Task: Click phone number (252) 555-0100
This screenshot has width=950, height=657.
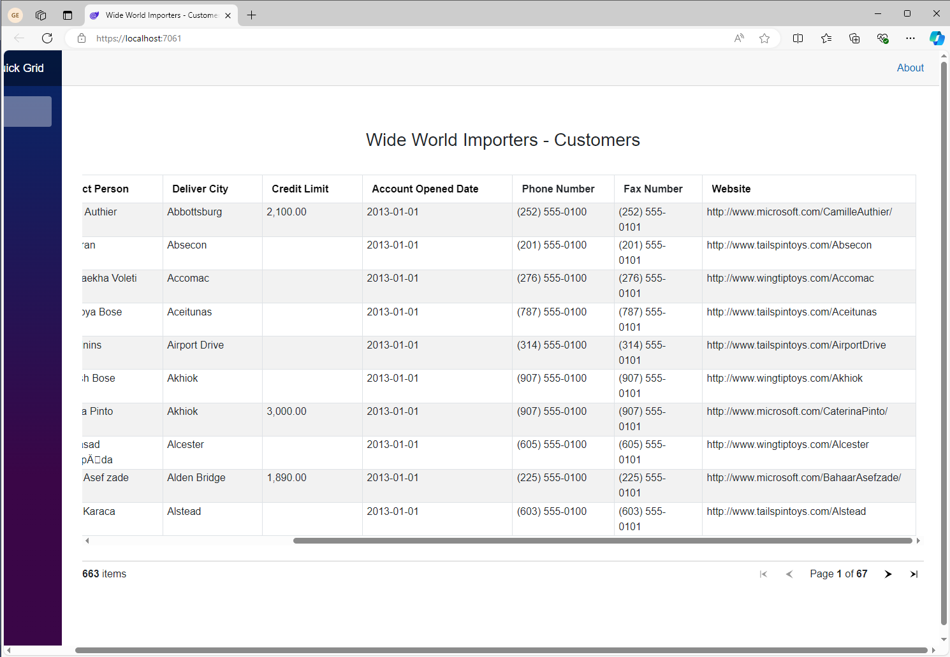Action: [x=552, y=212]
